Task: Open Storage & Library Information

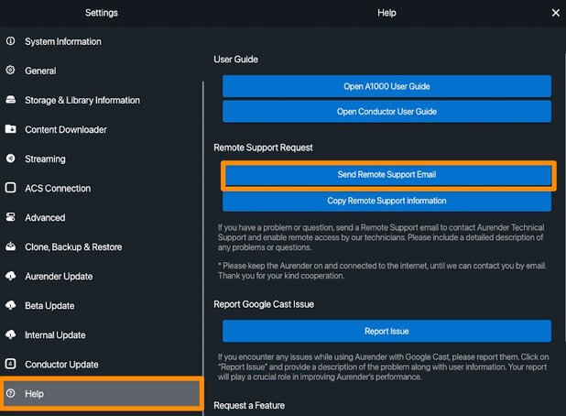Action: pos(101,100)
